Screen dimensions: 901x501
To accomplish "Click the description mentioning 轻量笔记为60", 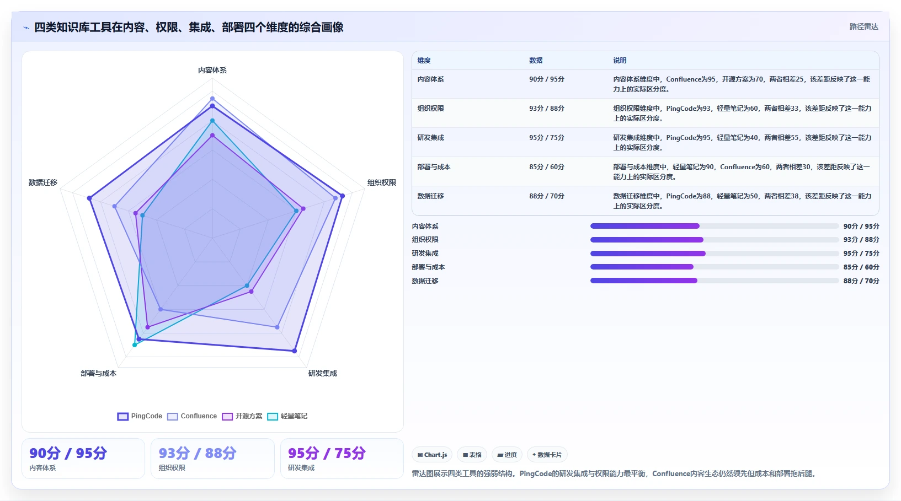I will click(x=742, y=113).
